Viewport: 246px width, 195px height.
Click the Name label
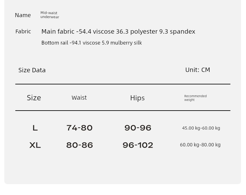[x=23, y=15]
